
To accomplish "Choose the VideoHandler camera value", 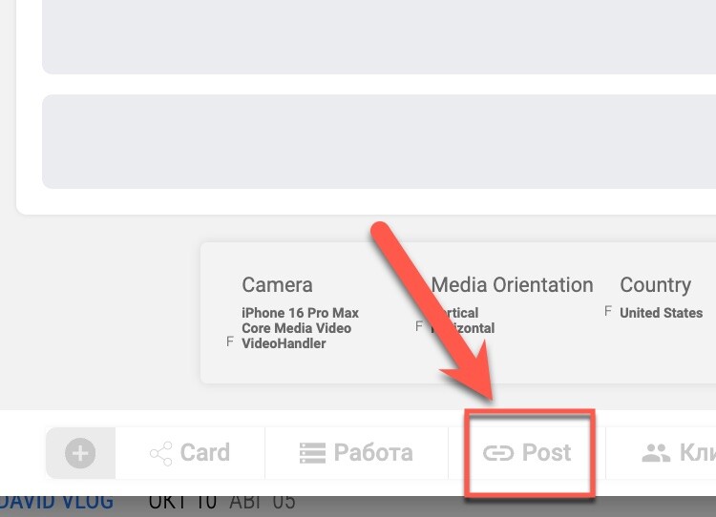I will click(284, 343).
